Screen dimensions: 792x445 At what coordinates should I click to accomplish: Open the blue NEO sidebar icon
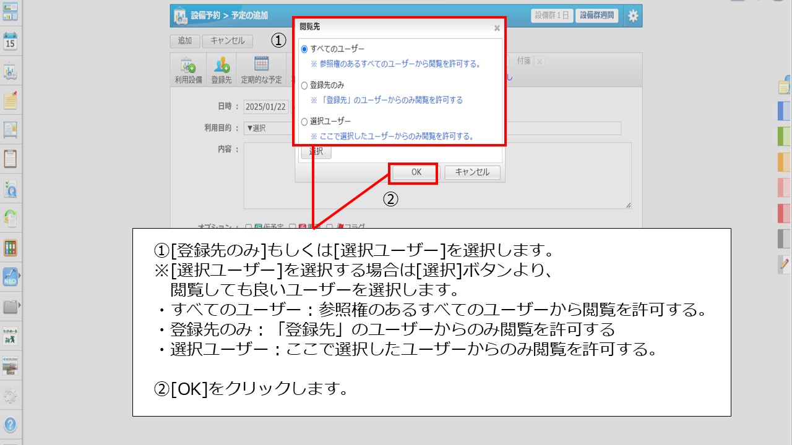pos(10,276)
